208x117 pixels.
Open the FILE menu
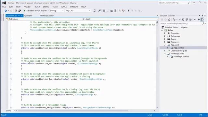point(4,6)
